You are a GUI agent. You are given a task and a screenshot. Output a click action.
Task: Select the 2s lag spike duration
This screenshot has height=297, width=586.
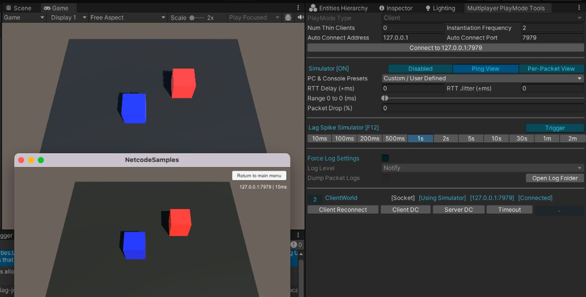coord(446,138)
